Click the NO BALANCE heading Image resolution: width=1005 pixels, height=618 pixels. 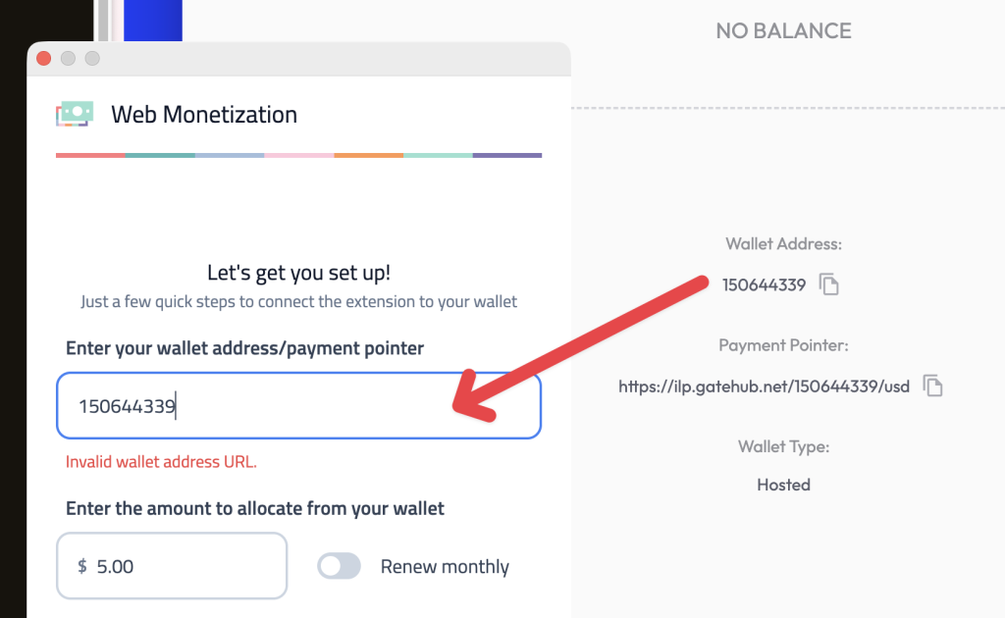click(783, 30)
